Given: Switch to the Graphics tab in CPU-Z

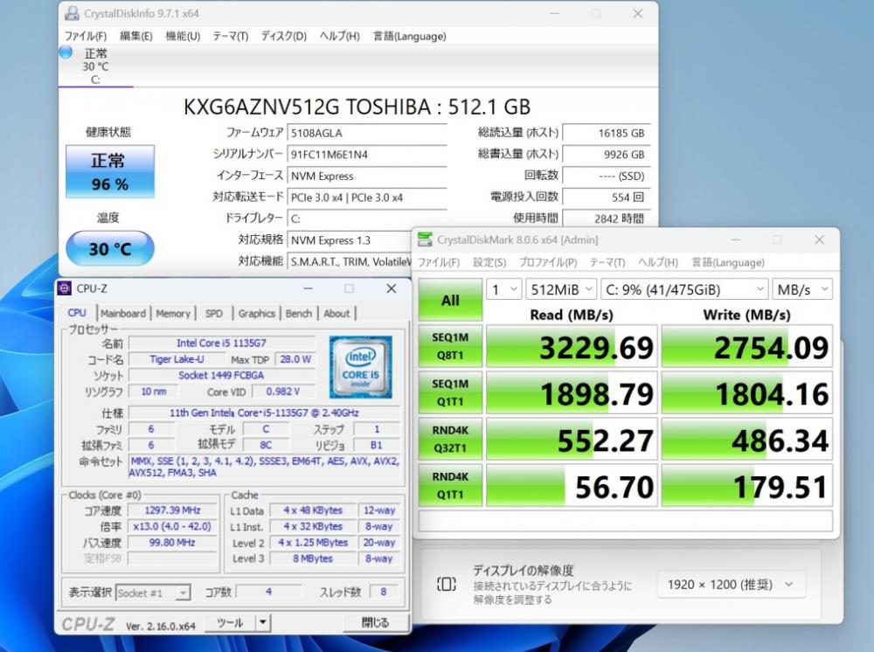Looking at the screenshot, I should (256, 314).
